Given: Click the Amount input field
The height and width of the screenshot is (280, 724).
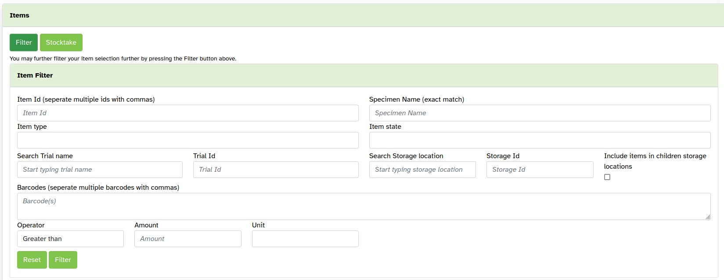Looking at the screenshot, I should click(x=187, y=239).
